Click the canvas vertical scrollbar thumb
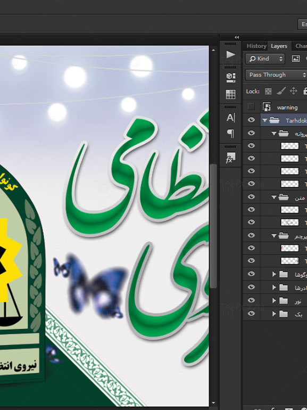 coord(213,226)
